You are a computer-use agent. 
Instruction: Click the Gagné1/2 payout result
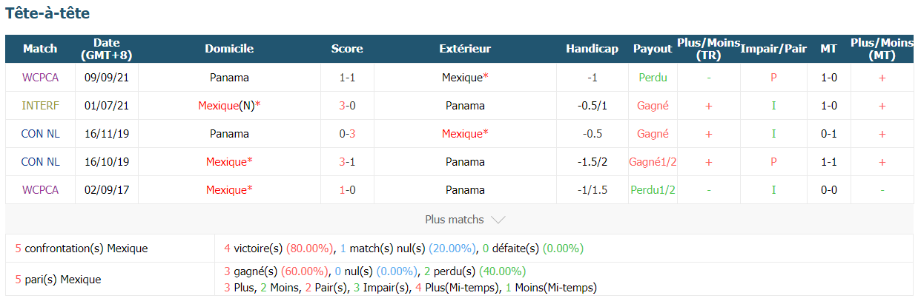tap(653, 162)
